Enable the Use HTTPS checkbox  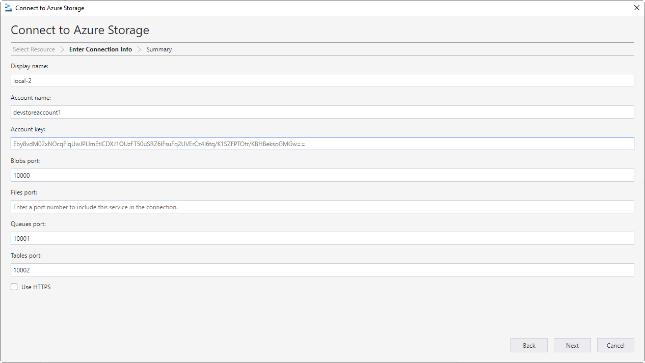(14, 287)
